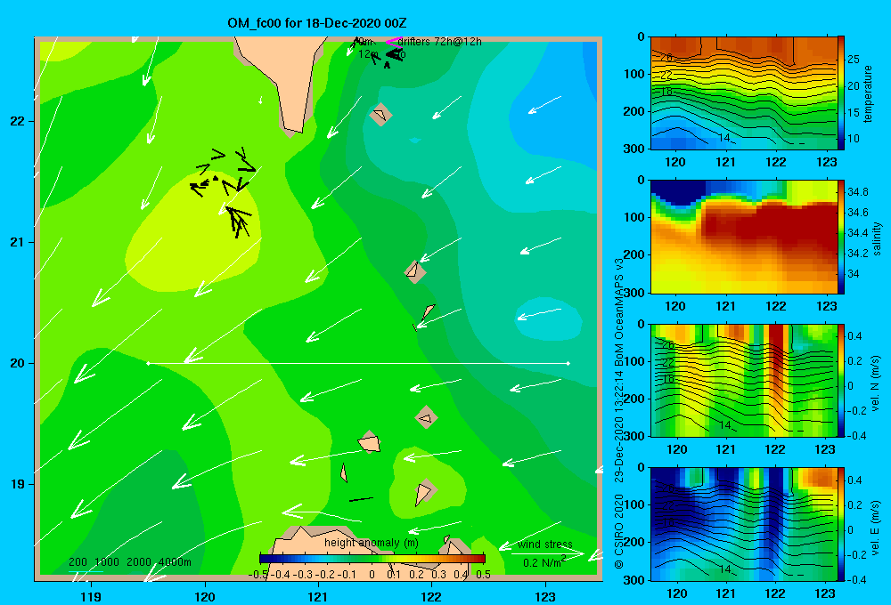Click the '© CSIRO 2020' vertical credit text
Viewport: 891px width, 605px height.
click(x=619, y=531)
